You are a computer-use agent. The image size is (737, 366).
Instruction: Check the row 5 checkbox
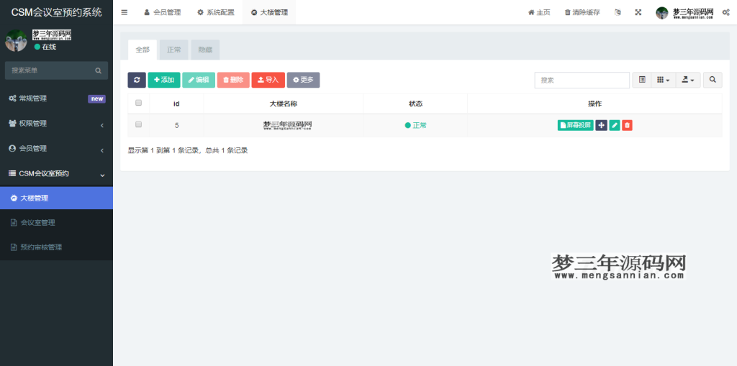(138, 124)
